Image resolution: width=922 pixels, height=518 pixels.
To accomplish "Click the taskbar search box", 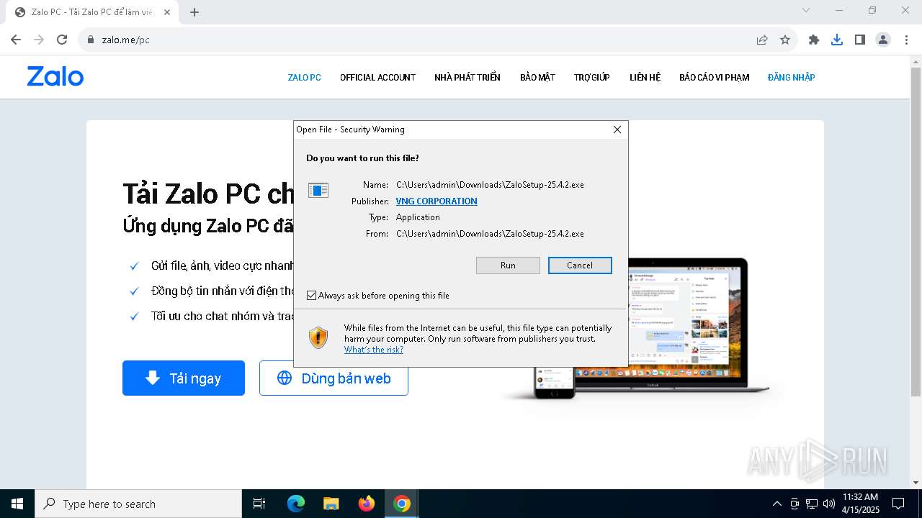I will 138,504.
